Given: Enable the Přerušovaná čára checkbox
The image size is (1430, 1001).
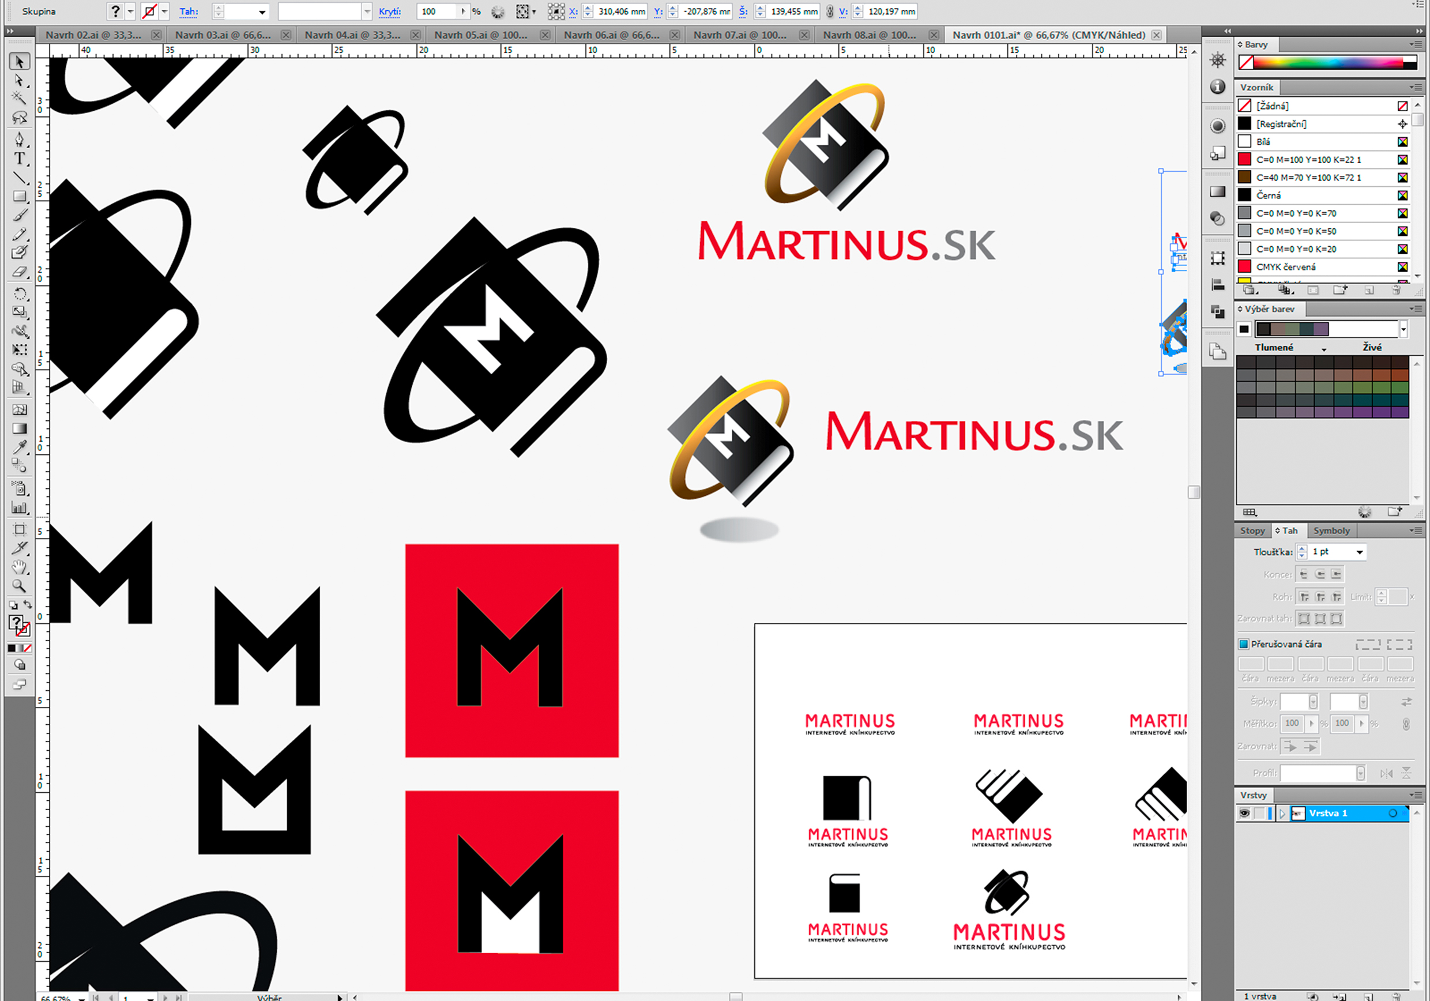Looking at the screenshot, I should [x=1243, y=644].
